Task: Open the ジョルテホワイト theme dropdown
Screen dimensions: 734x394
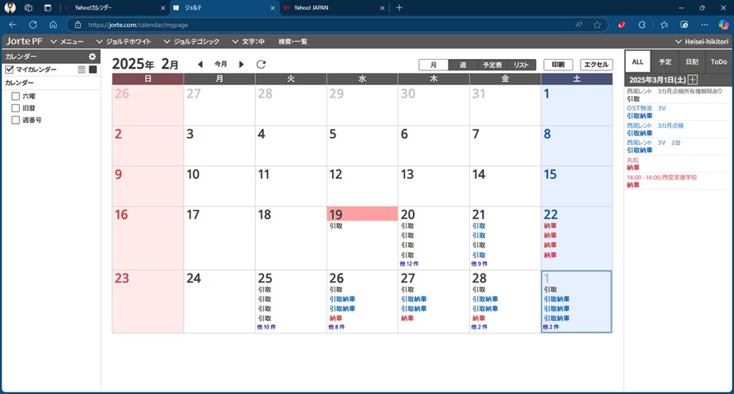Action: click(128, 41)
